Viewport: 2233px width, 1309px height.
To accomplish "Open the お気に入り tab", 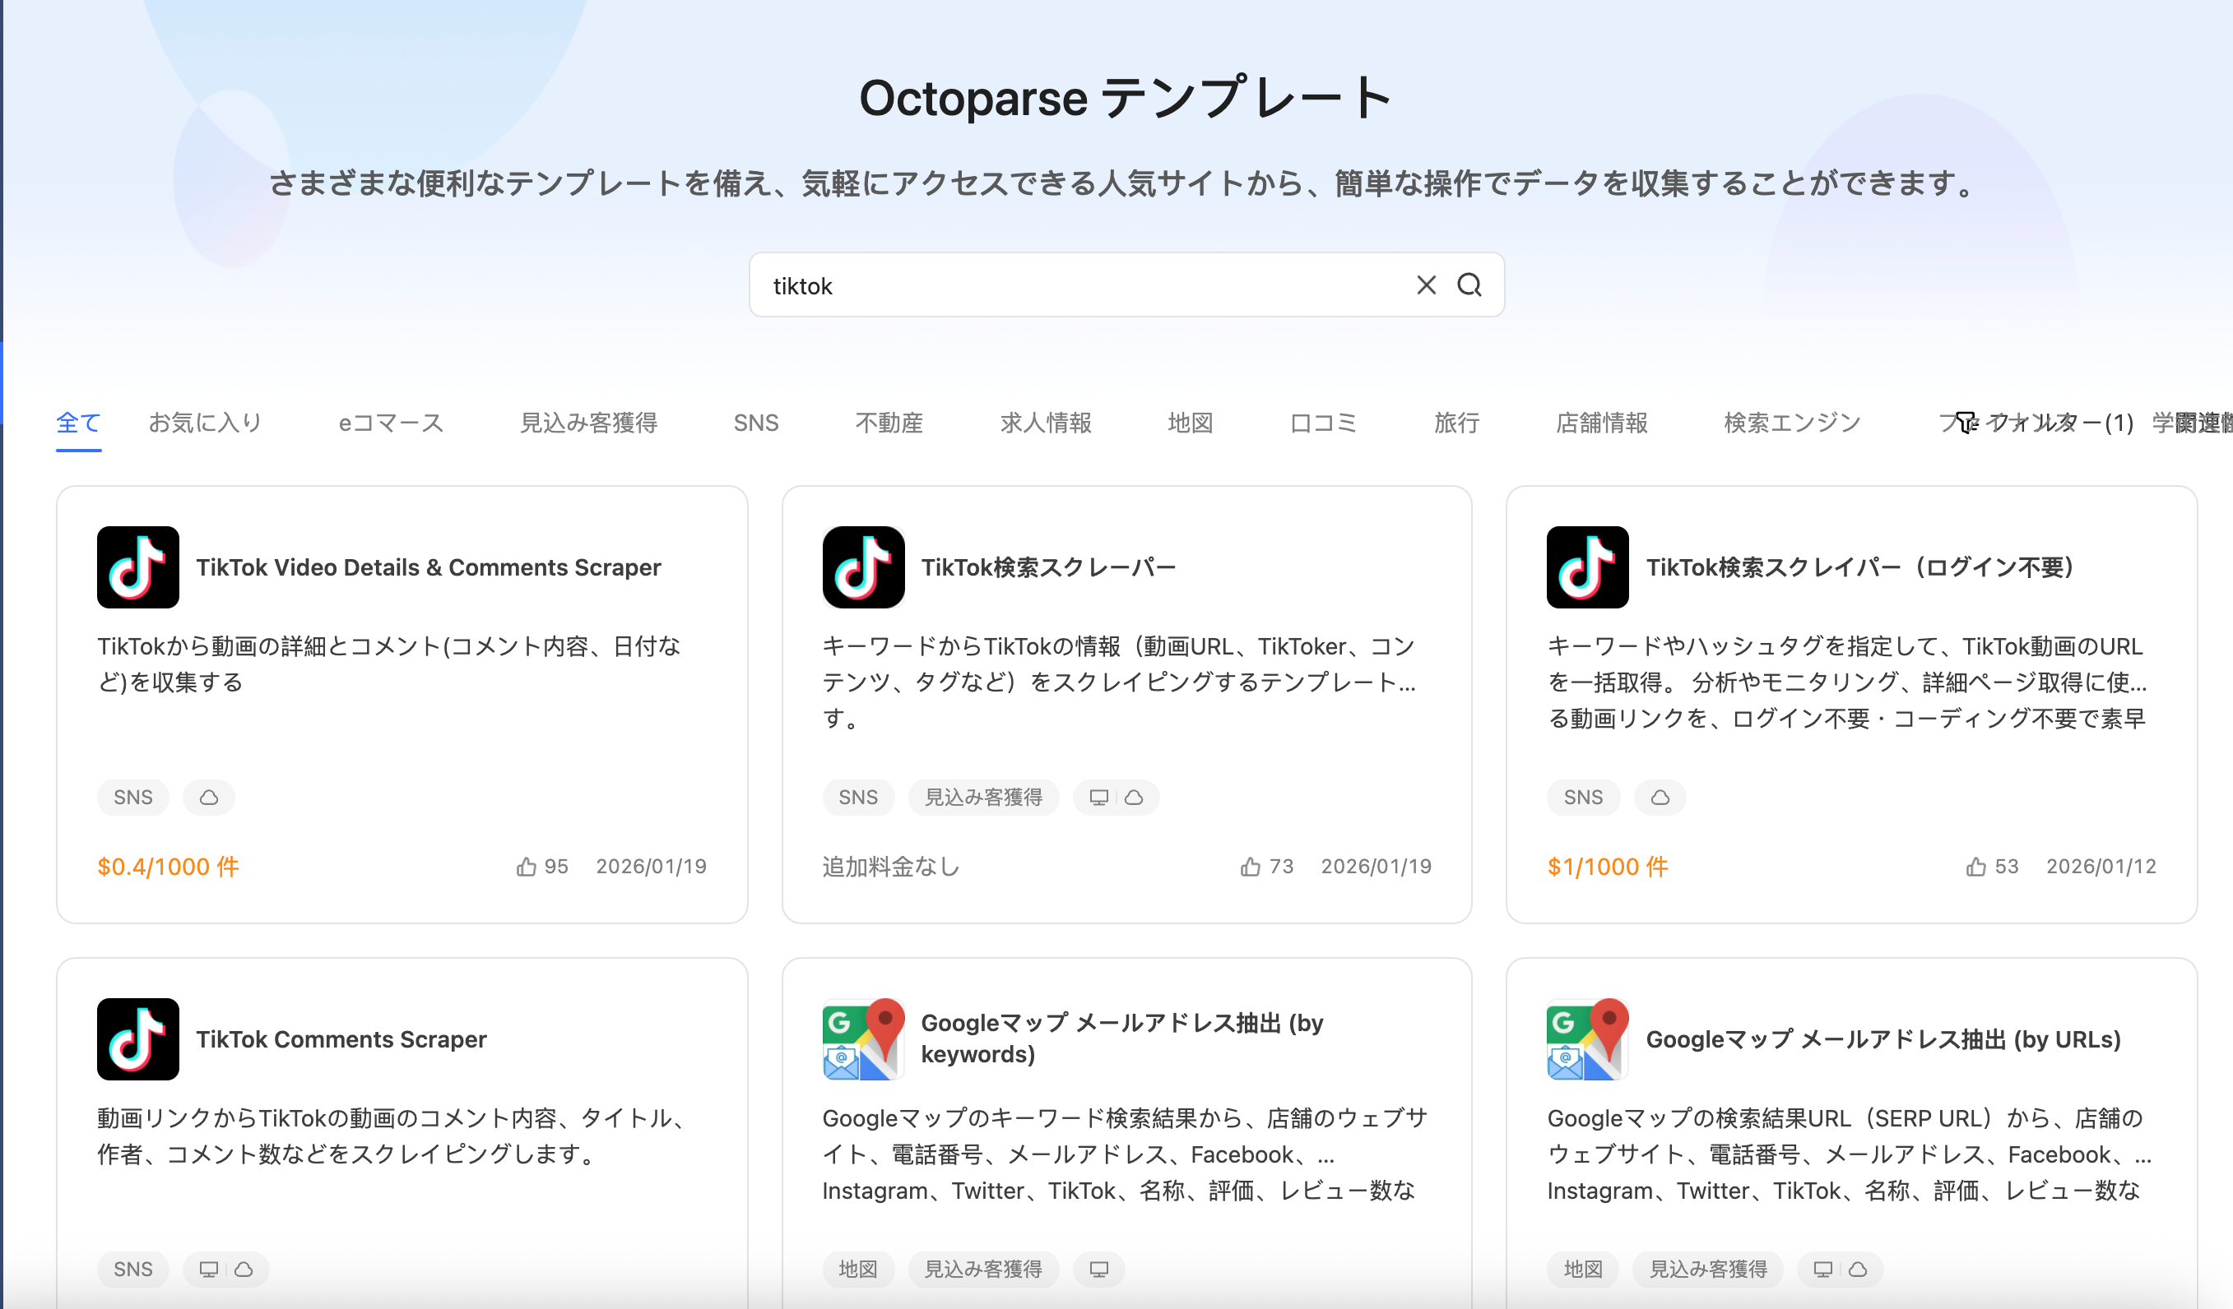I will tap(206, 423).
